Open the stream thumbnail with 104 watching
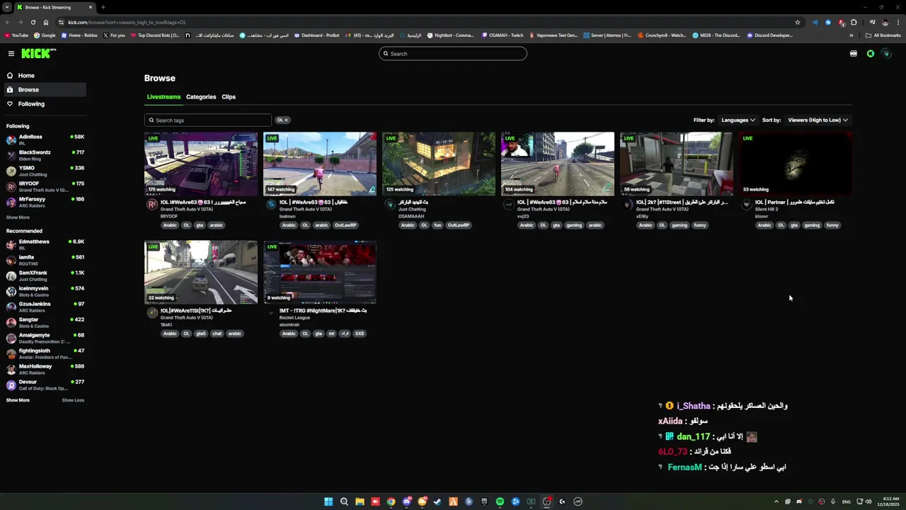Image resolution: width=906 pixels, height=510 pixels. pos(558,164)
